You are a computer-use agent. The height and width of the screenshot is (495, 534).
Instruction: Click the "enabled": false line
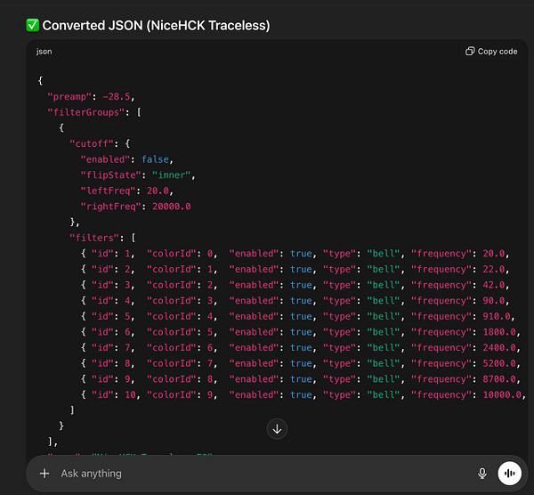point(127,159)
